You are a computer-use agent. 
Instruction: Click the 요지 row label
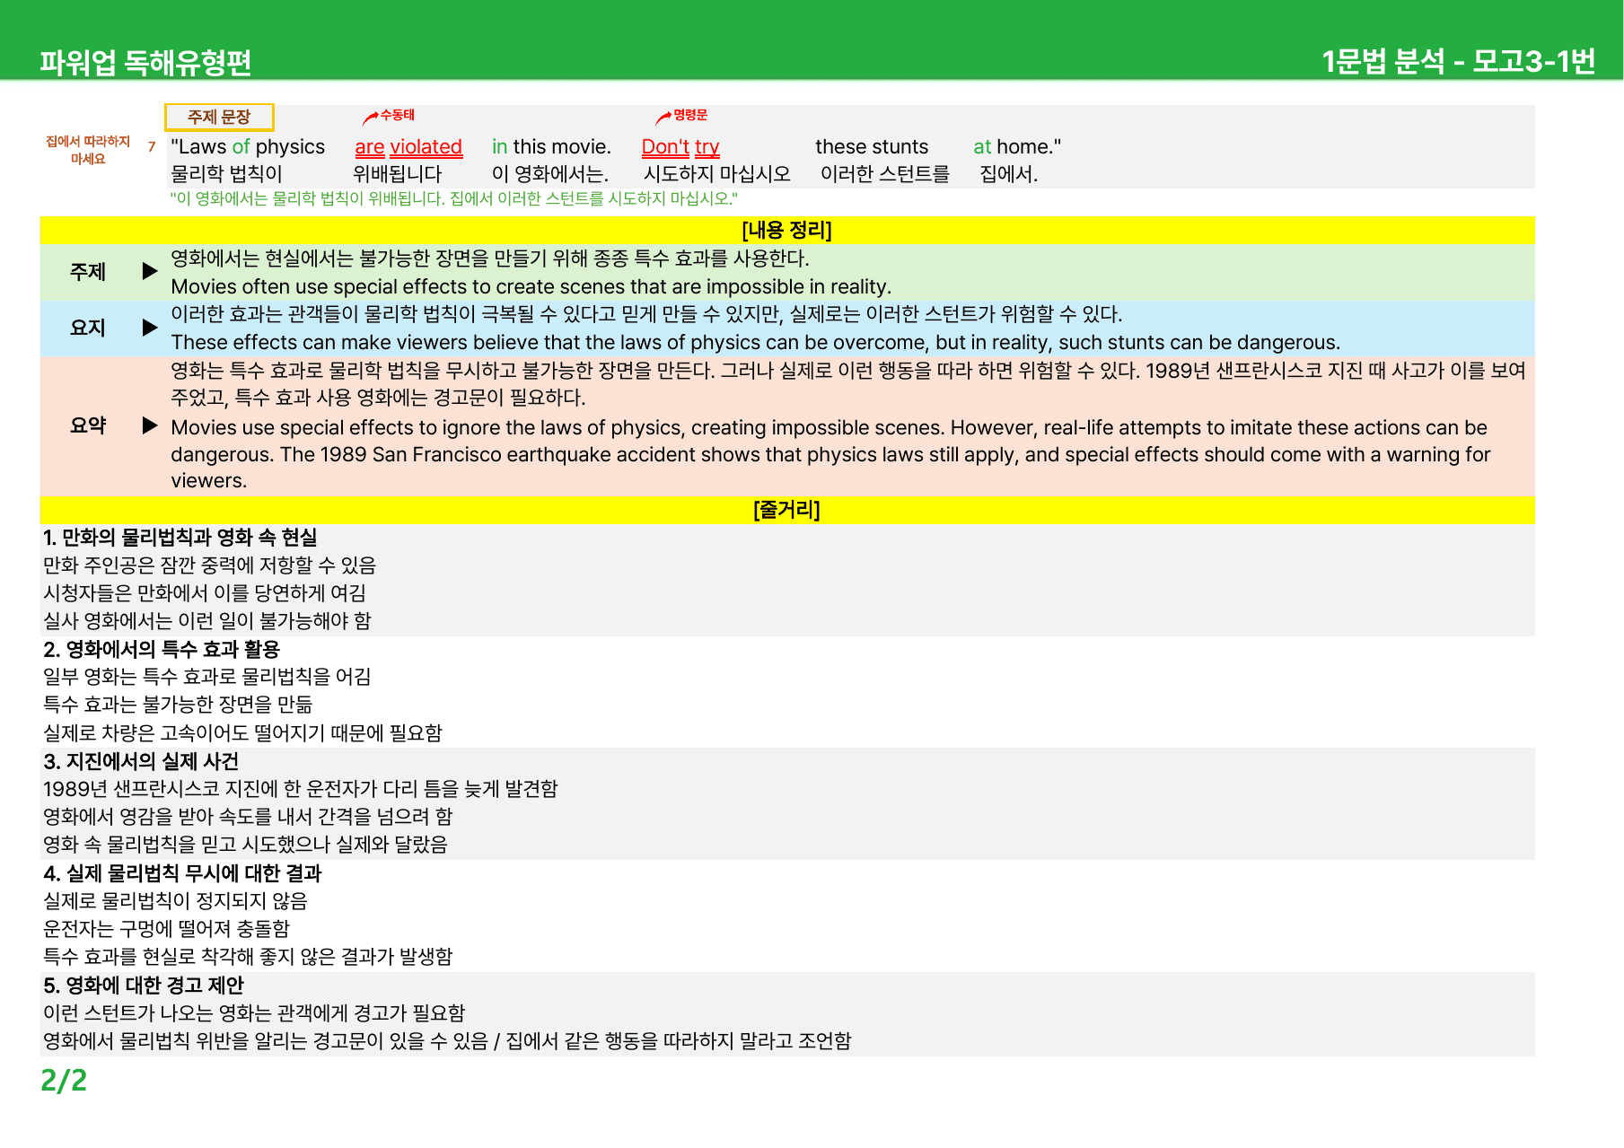point(88,328)
